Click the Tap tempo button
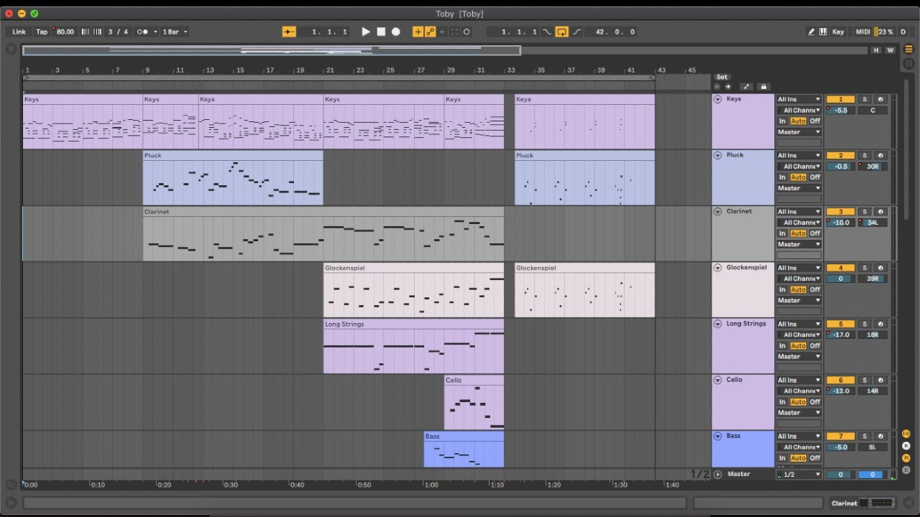The image size is (920, 517). coord(42,32)
